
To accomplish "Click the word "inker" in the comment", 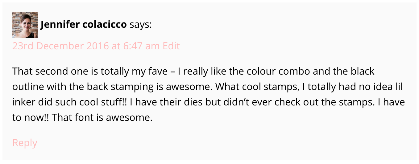I will point(24,102).
